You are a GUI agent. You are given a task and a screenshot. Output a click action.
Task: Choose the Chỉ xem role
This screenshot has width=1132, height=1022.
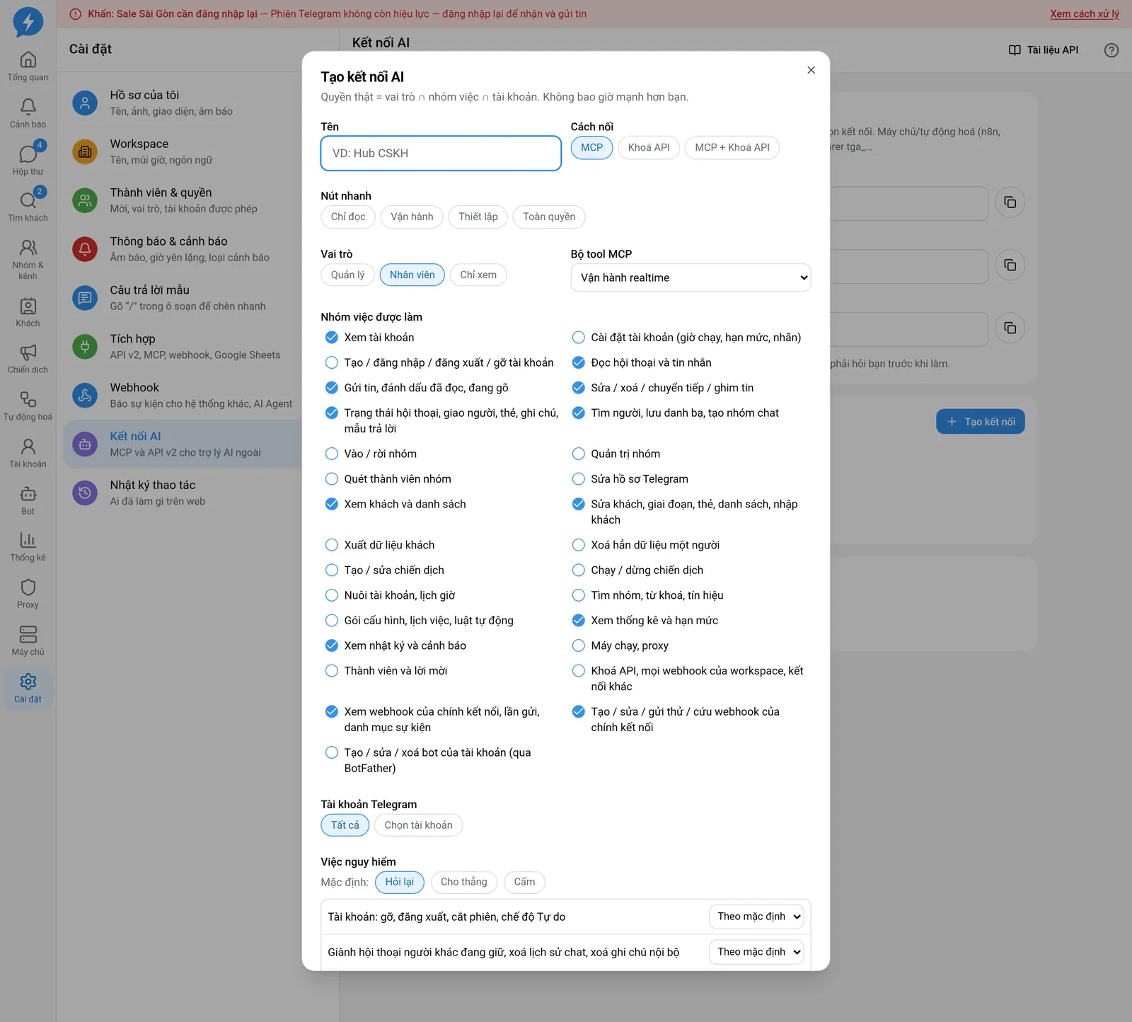[478, 275]
